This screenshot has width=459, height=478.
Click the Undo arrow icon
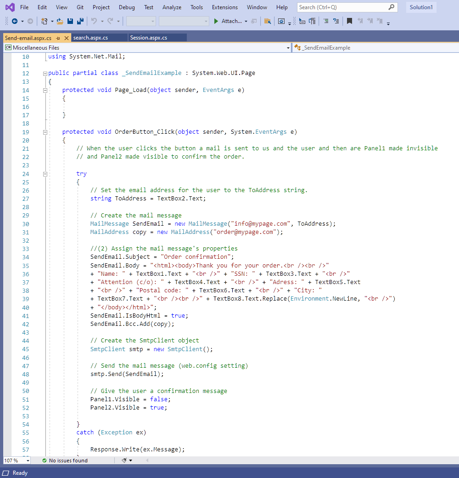tap(95, 21)
